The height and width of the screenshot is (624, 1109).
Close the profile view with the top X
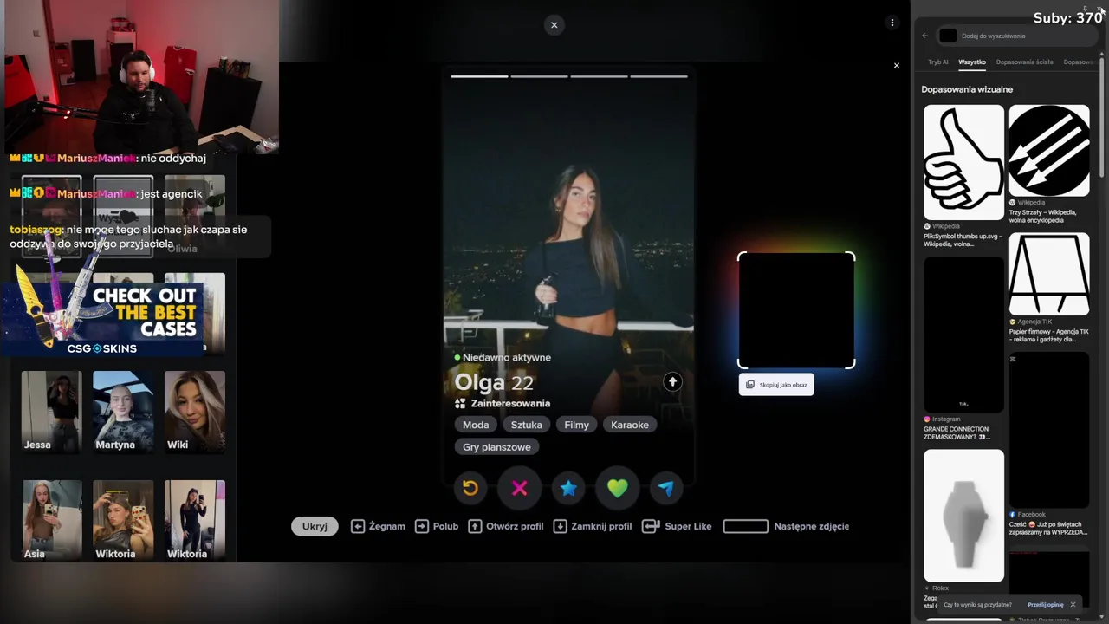coord(554,25)
